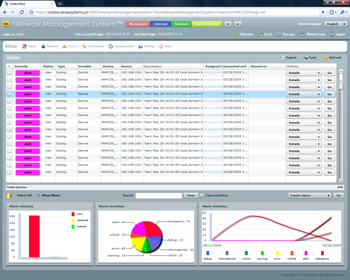Click the blue 'debug' legend swatch

click(x=208, y=253)
